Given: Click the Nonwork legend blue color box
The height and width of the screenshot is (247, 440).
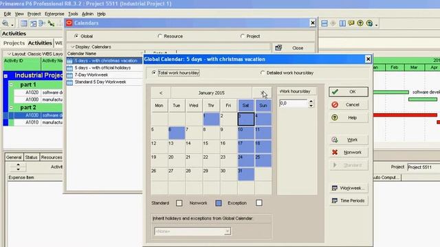Looking at the screenshot, I should 219,203.
